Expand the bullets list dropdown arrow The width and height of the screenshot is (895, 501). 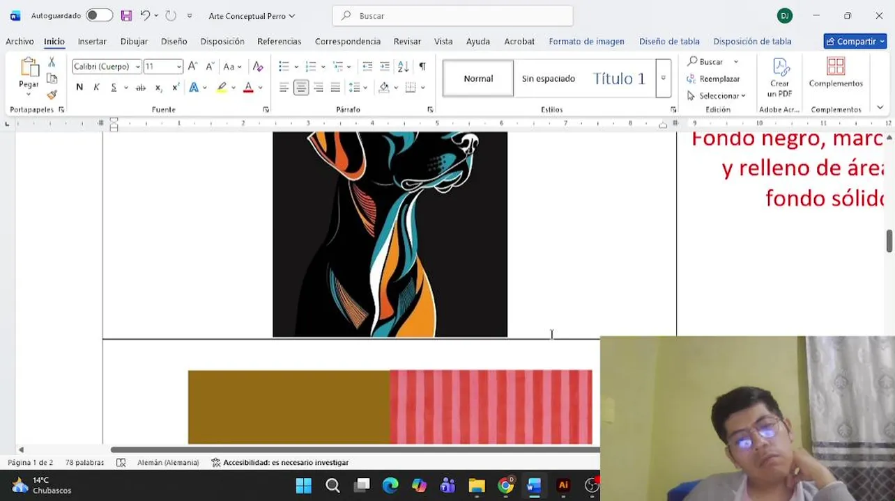(x=296, y=67)
